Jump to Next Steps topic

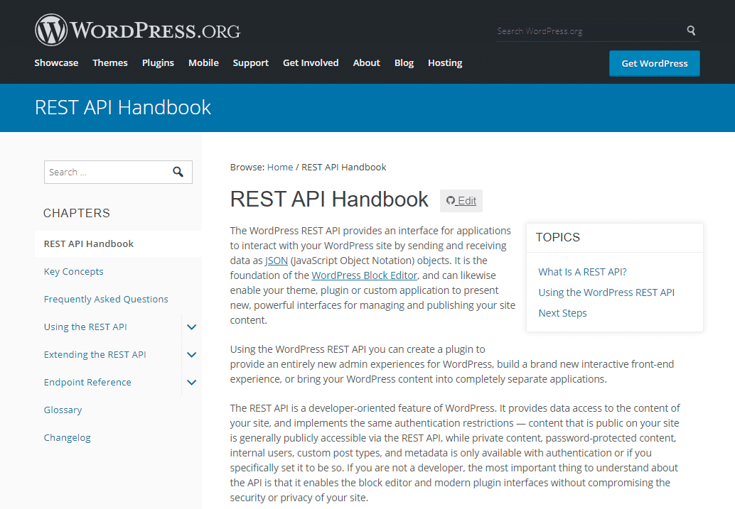[562, 313]
